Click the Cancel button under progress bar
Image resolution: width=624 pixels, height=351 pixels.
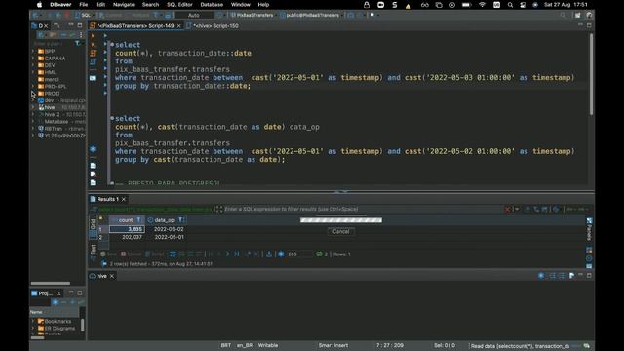click(x=340, y=232)
